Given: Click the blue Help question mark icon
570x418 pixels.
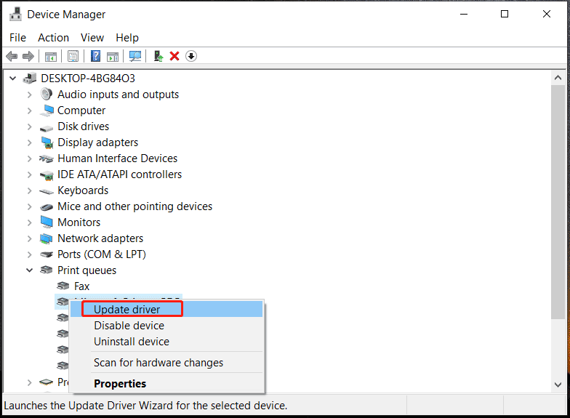Looking at the screenshot, I should coord(95,56).
